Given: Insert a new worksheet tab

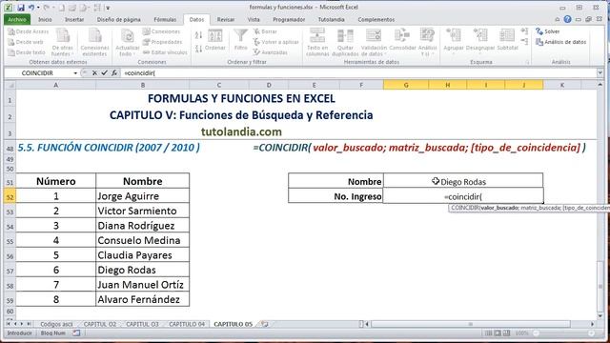Looking at the screenshot, I should [x=265, y=324].
